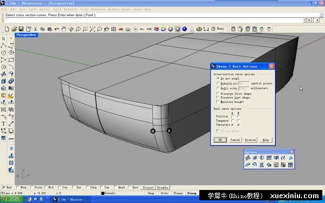Open the Transform menu
This screenshot has width=325, height=203.
point(70,9)
